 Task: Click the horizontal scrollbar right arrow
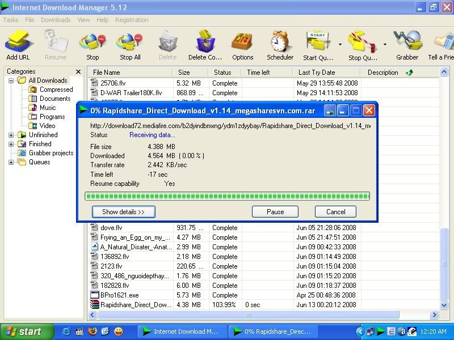tap(434, 315)
